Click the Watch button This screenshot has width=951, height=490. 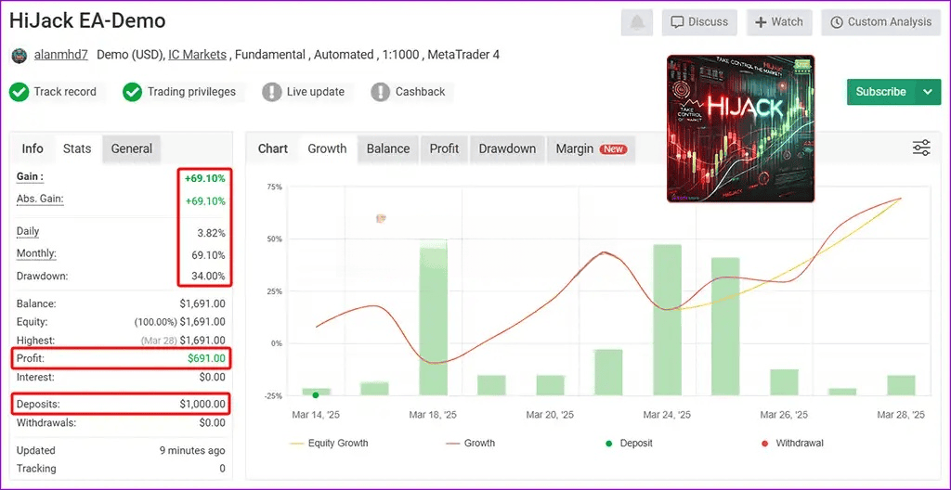(779, 22)
